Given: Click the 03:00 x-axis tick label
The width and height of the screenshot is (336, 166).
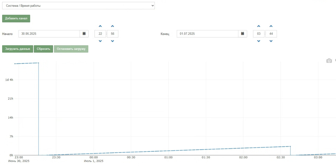Looking at the screenshot, I should click(318, 157).
